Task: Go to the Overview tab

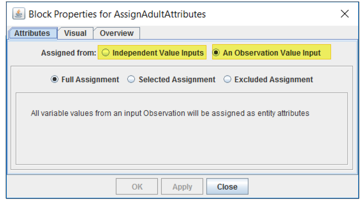Action: (x=117, y=33)
